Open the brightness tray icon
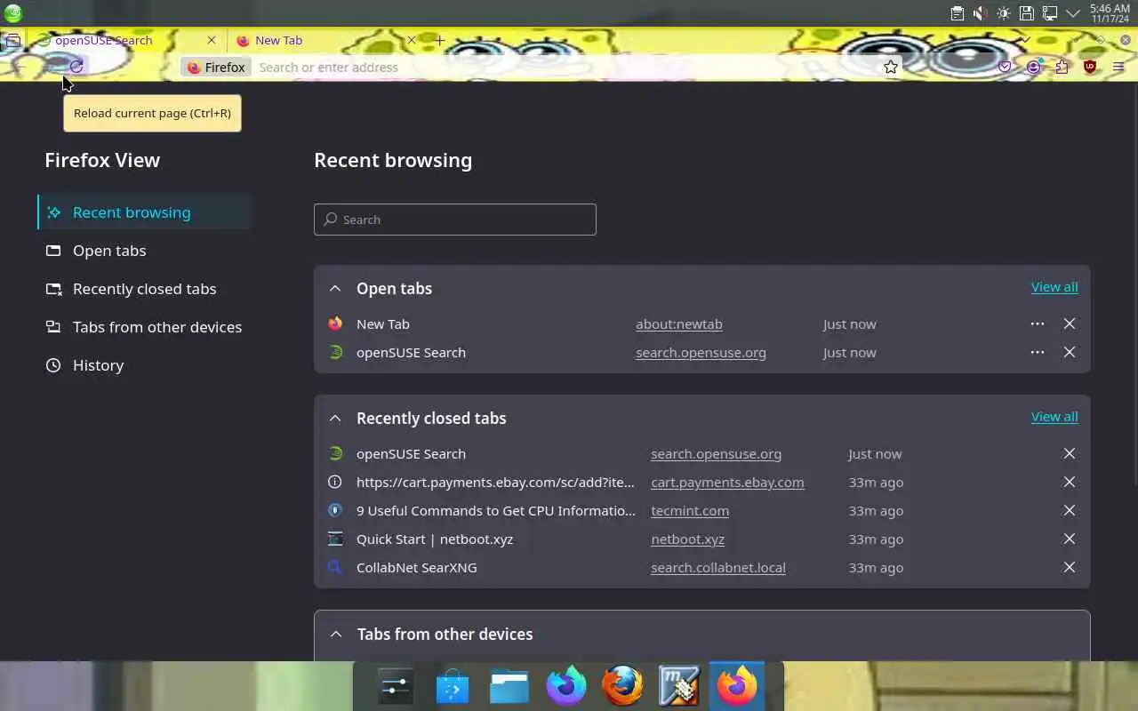 tap(1003, 13)
